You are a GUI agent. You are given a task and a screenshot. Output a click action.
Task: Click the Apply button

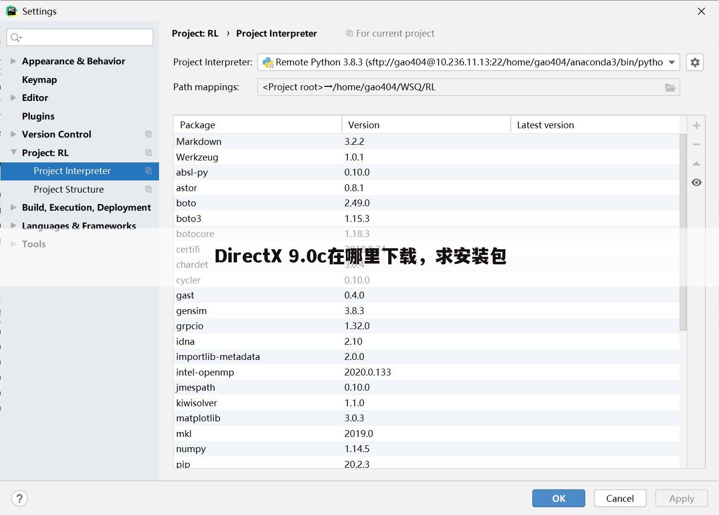tap(681, 498)
